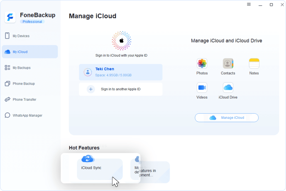Screen dimensions: 286x191
Task: Click the FoneBackup logo icon
Action: pos(10,17)
